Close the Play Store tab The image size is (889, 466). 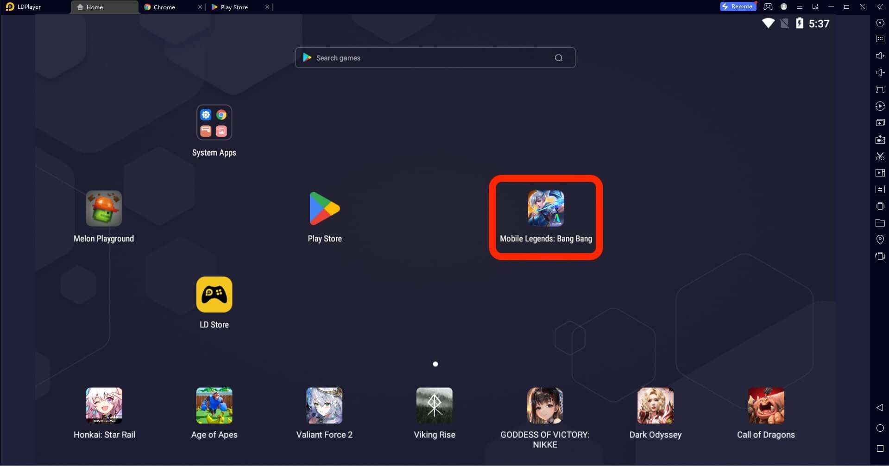click(267, 7)
